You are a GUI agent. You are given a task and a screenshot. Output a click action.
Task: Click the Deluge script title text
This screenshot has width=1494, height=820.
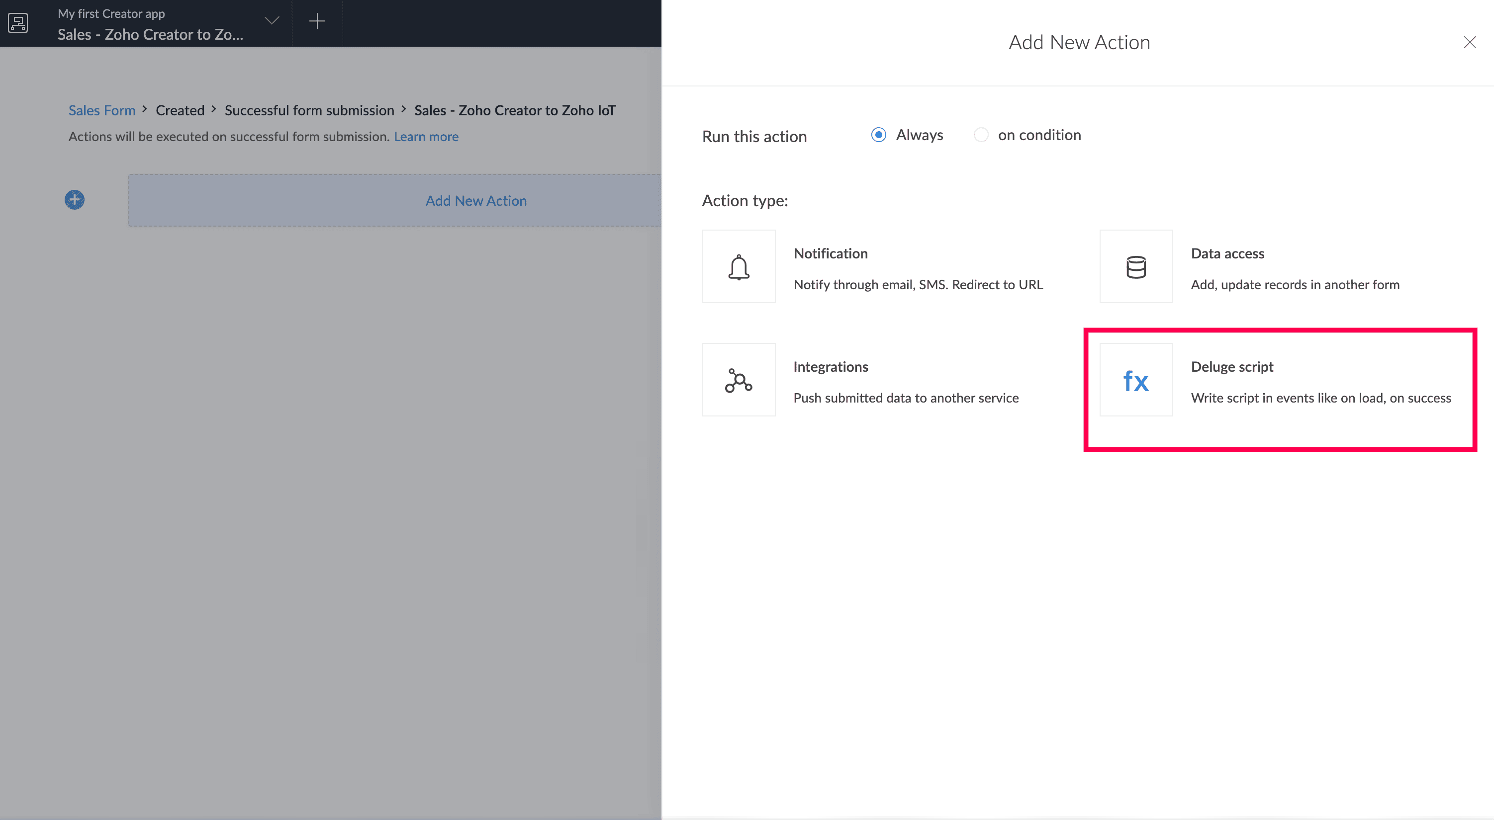pyautogui.click(x=1232, y=367)
